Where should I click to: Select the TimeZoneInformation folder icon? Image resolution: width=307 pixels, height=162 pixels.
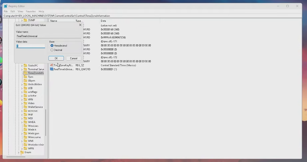(x=26, y=73)
